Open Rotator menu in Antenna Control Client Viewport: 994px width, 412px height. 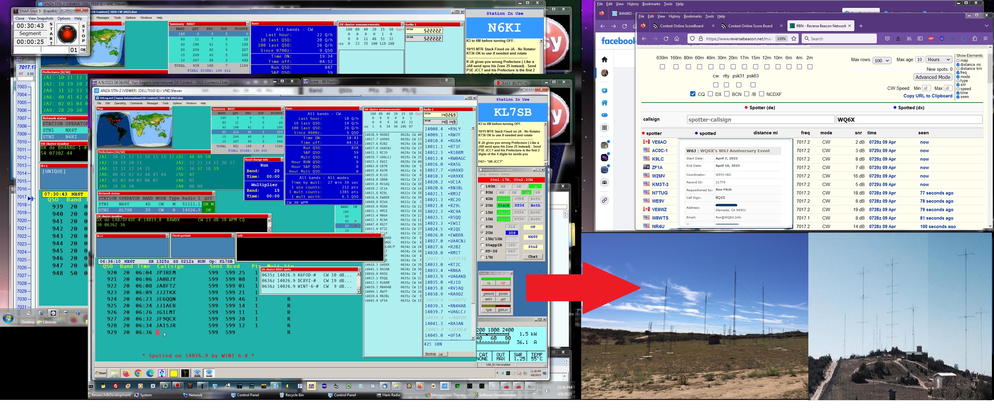(x=505, y=174)
